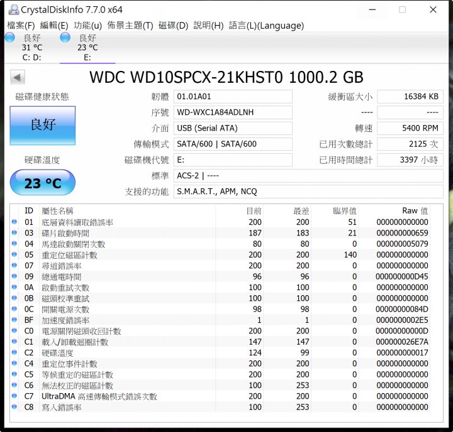Click the features field S.M.A.R.T., APM, NCQ
The height and width of the screenshot is (432, 453).
click(308, 192)
